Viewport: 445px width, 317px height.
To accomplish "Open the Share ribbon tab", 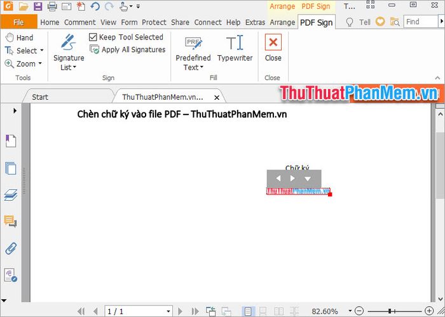I will pos(180,22).
